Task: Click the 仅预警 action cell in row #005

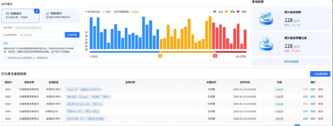Action: tap(211, 119)
